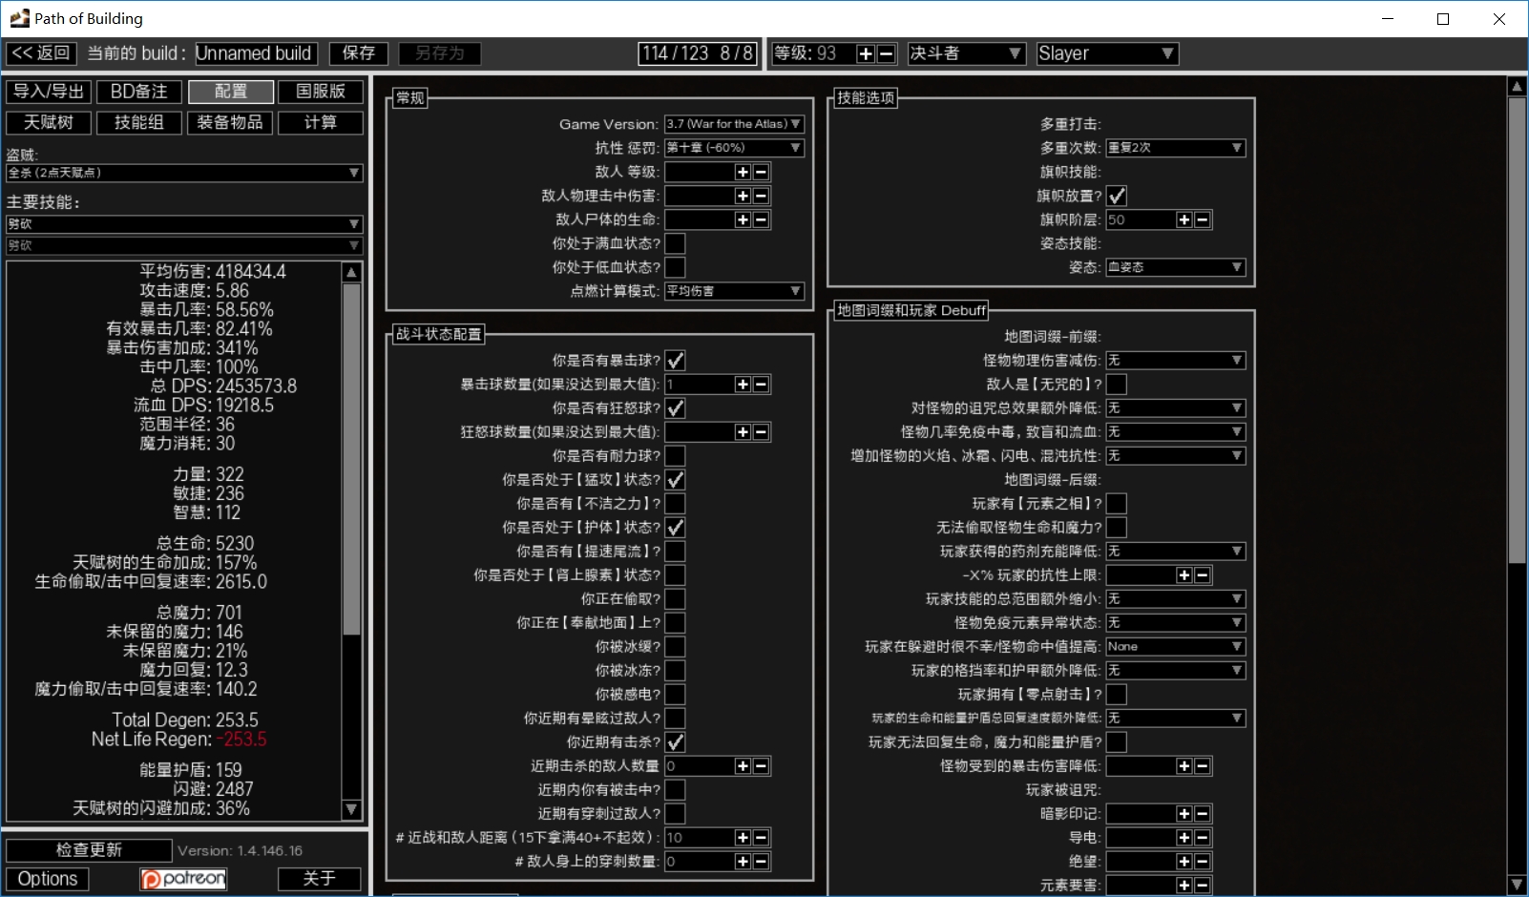Toggle 你是否处于【护体】状态 checkbox
This screenshot has height=897, width=1529.
675,528
